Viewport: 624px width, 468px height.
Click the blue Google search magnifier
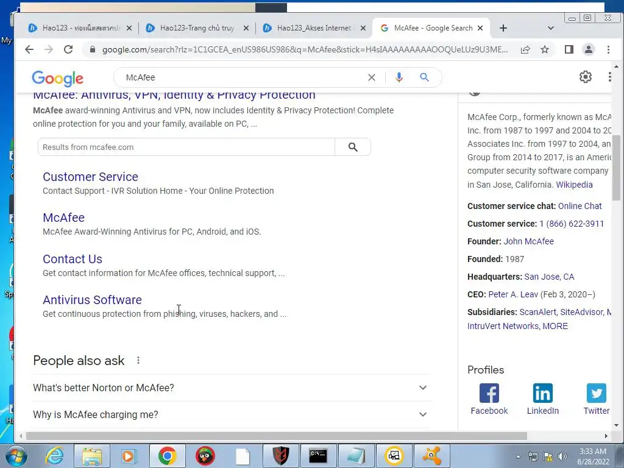[x=425, y=77]
